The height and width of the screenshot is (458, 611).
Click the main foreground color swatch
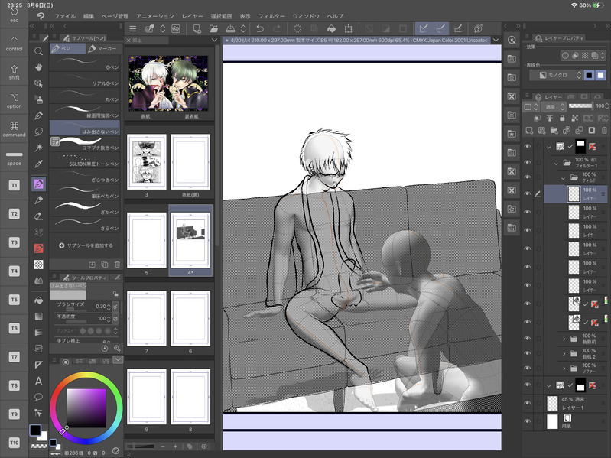[x=35, y=430]
